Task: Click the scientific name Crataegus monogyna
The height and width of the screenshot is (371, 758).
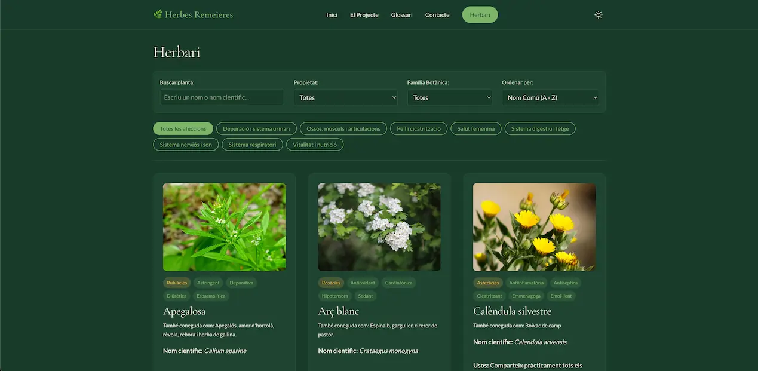Action: [x=388, y=351]
